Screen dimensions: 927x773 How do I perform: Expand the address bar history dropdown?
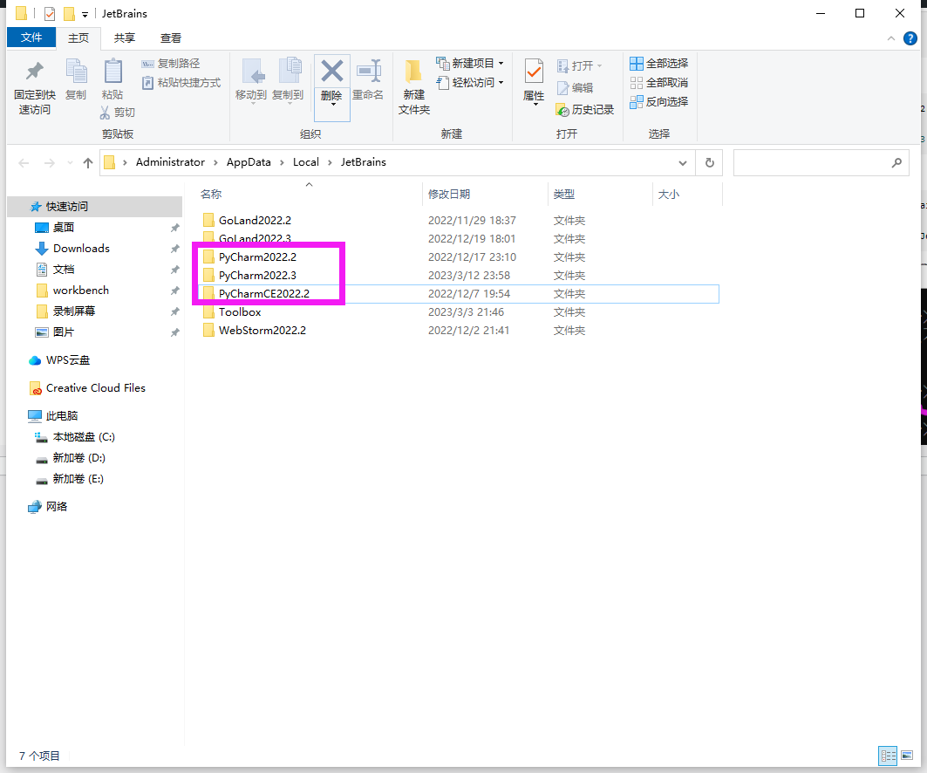(x=683, y=162)
